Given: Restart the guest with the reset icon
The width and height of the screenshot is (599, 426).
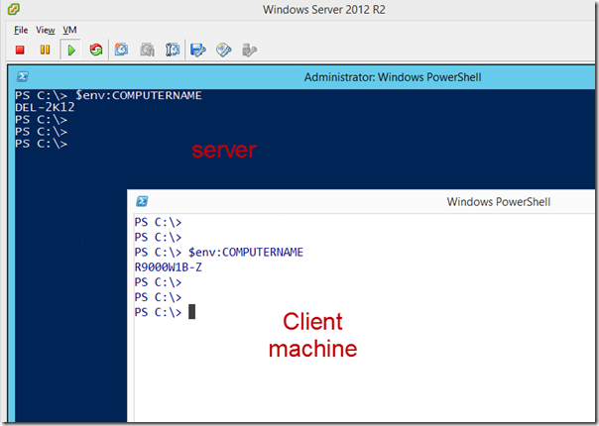Looking at the screenshot, I should tap(96, 50).
